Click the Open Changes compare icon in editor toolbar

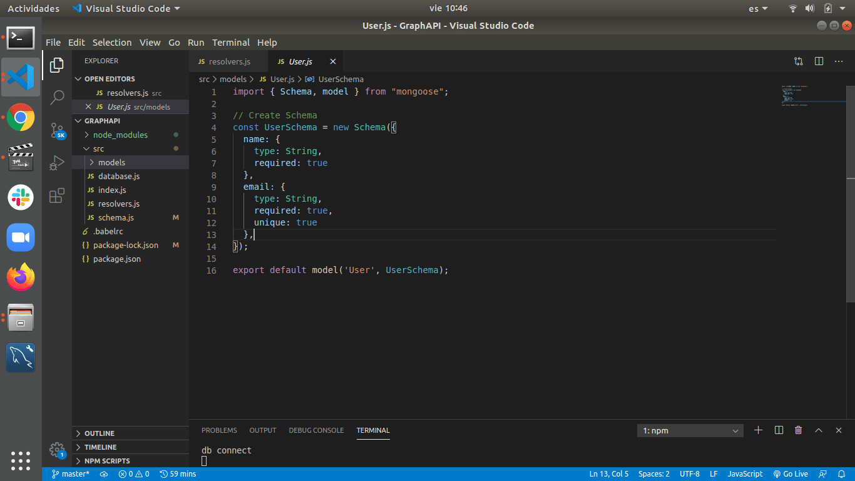point(799,61)
